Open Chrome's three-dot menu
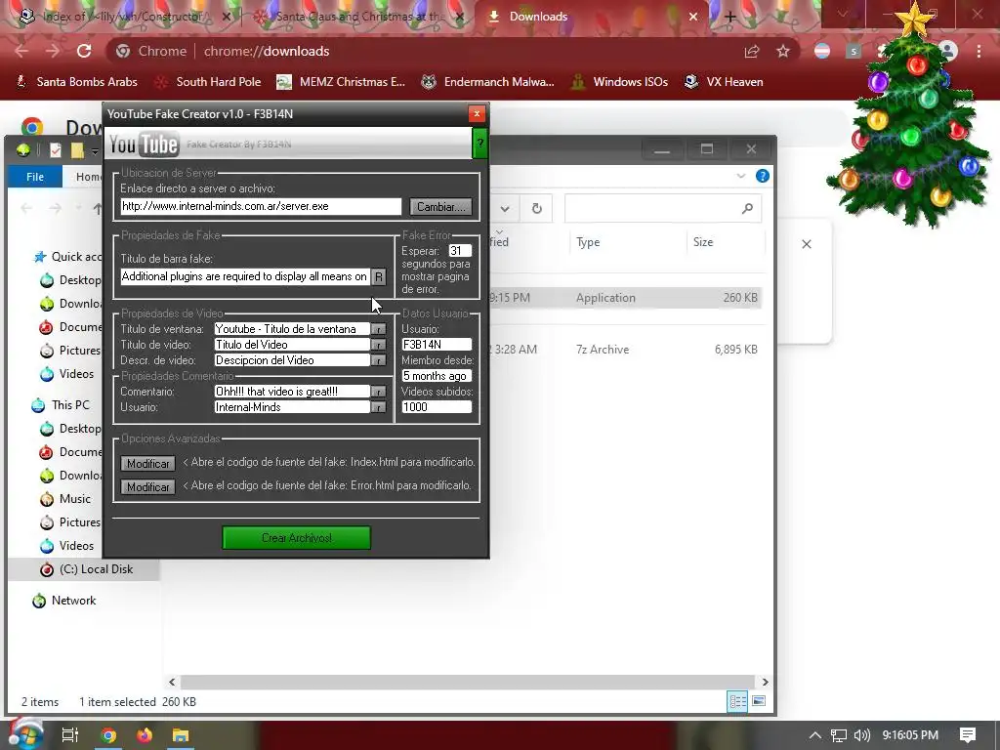Image resolution: width=1000 pixels, height=750 pixels. [x=979, y=51]
